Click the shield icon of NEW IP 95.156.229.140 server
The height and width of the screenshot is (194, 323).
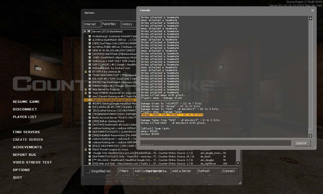[89, 51]
